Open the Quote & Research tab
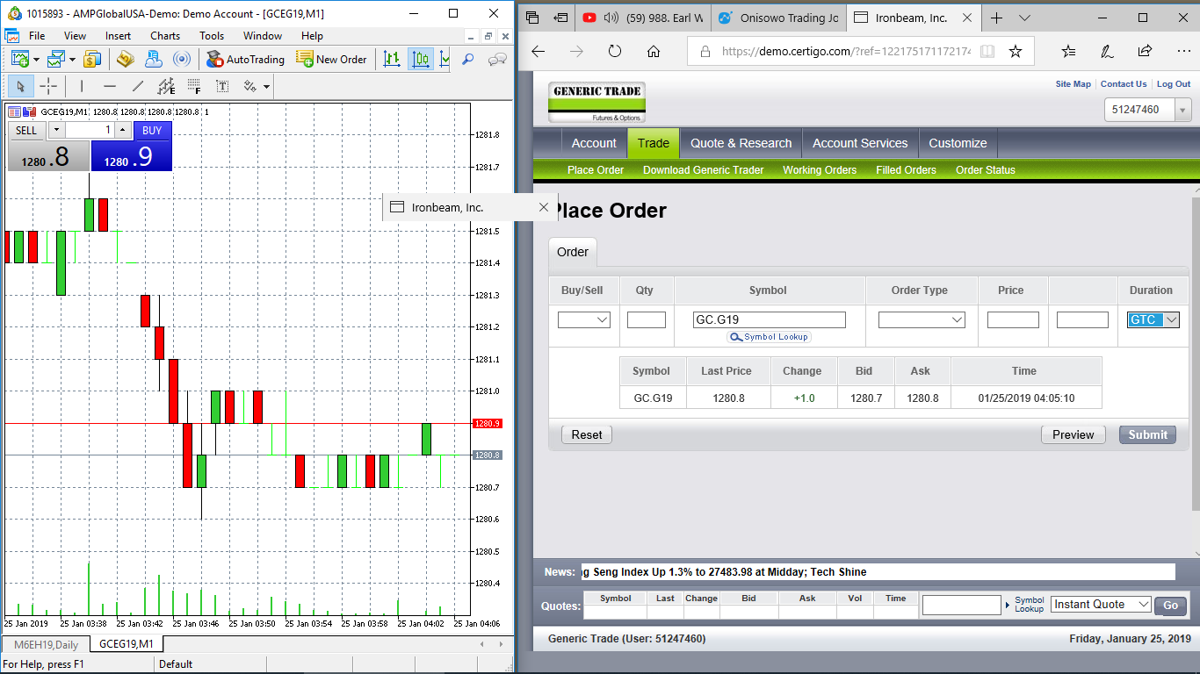This screenshot has width=1200, height=674. coord(741,143)
